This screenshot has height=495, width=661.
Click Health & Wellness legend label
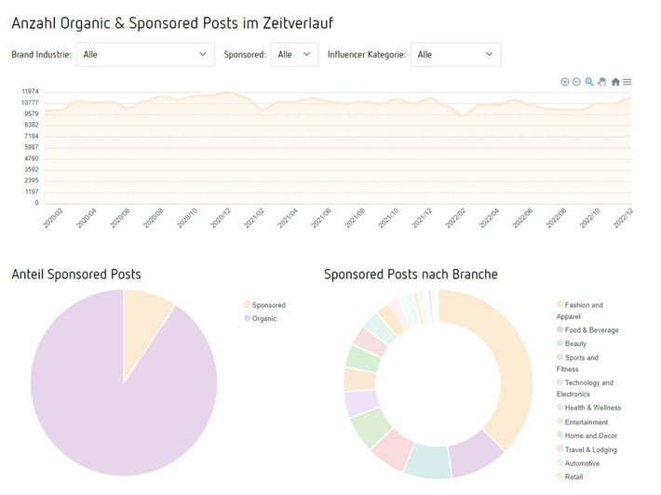592,408
